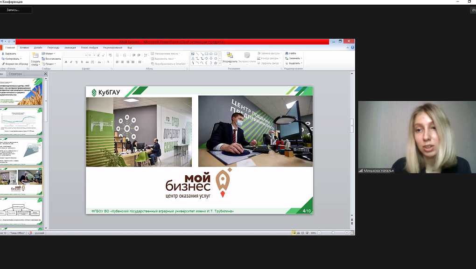This screenshot has width=476, height=269.
Task: Switch to Slide Sorter view
Action: click(x=298, y=233)
